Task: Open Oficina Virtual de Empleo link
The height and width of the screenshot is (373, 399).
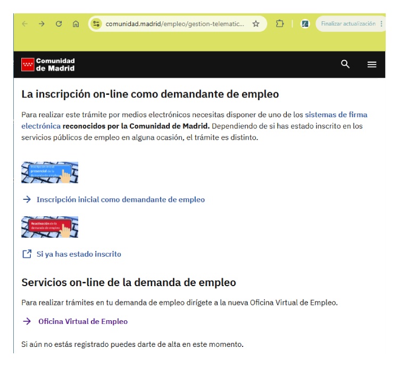Action: (x=83, y=321)
